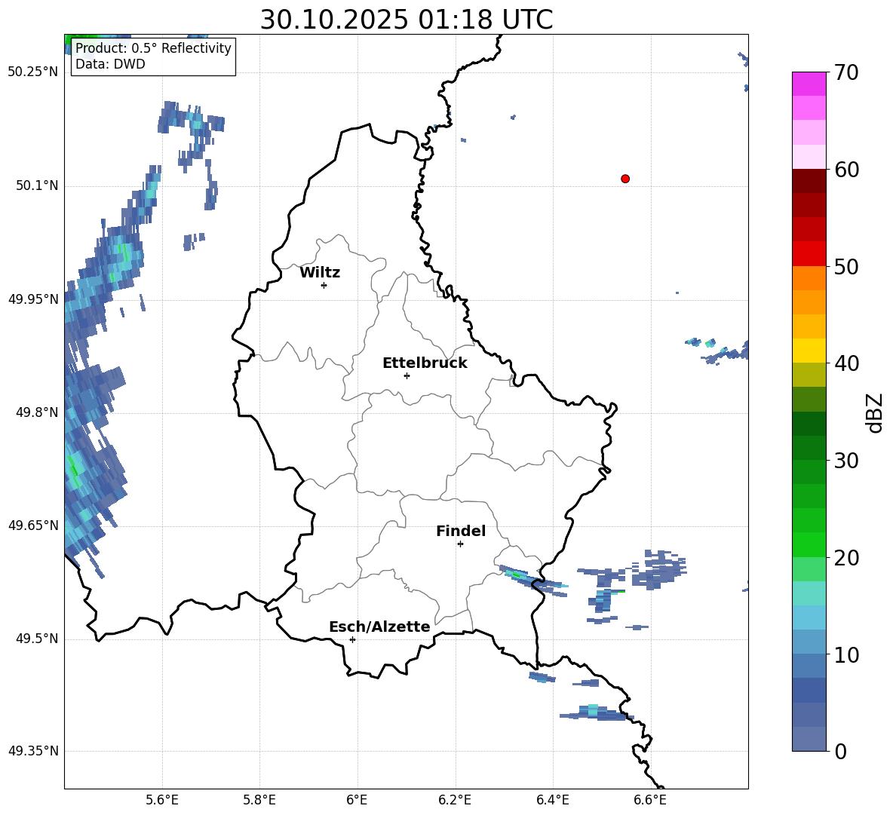Click the small echo cluster near 50.0°N, 5.65°E
This screenshot has height=815, width=893.
(x=194, y=241)
